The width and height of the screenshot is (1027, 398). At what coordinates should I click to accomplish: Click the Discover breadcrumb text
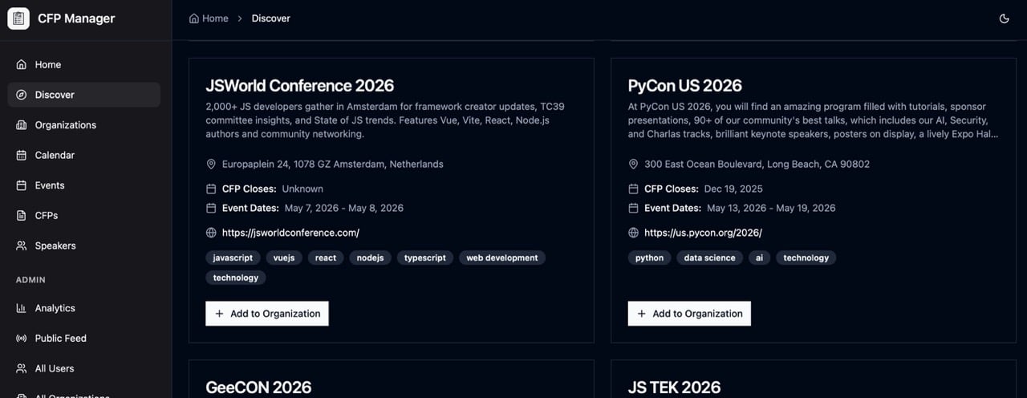(271, 18)
